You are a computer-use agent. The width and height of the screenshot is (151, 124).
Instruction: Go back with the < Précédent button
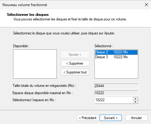tap(88, 118)
